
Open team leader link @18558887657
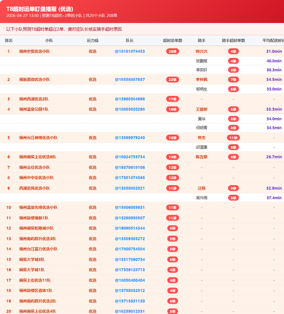(129, 80)
